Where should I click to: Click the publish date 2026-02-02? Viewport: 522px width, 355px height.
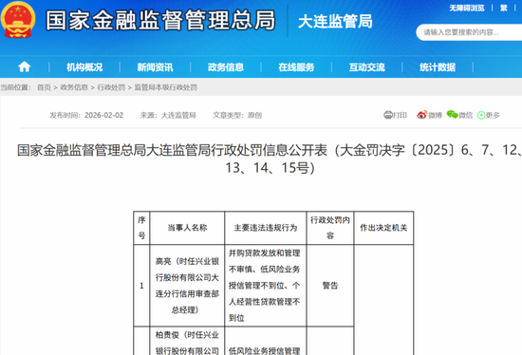tap(103, 115)
